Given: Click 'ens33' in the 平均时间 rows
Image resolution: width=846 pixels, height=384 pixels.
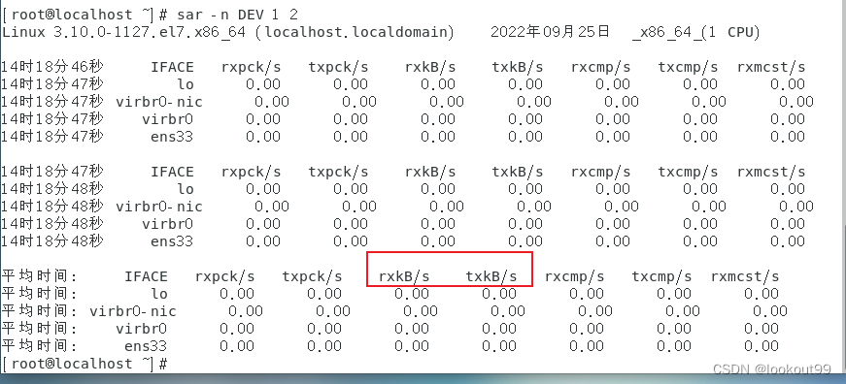Looking at the screenshot, I should 146,346.
